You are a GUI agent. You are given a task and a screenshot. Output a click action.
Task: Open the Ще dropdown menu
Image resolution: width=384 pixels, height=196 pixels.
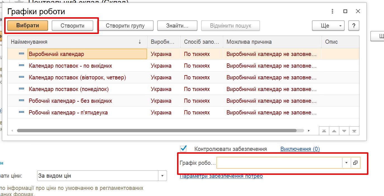coord(328,26)
